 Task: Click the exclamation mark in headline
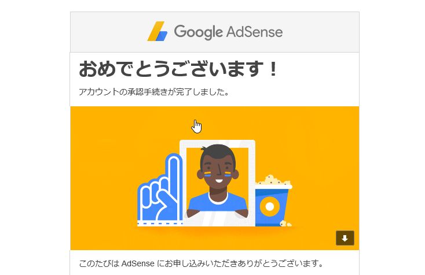pos(273,69)
